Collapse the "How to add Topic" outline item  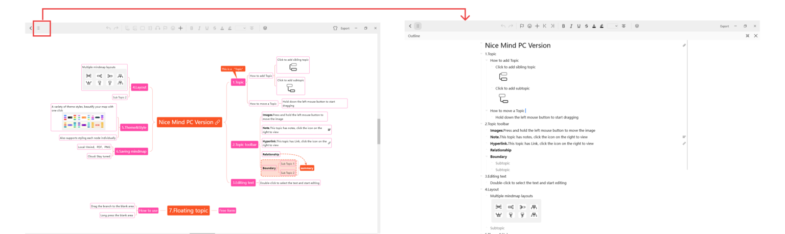coord(487,60)
